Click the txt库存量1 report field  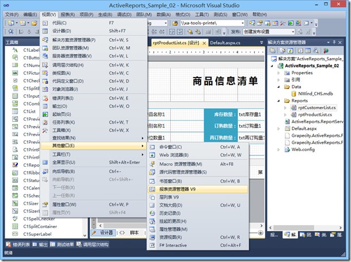(251, 114)
